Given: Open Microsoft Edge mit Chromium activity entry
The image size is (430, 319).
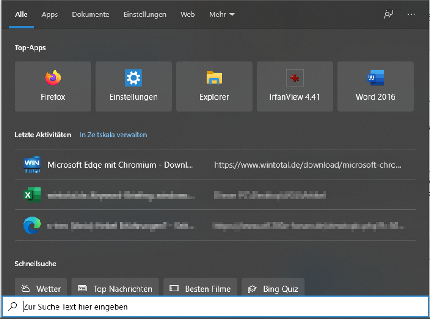Looking at the screenshot, I should 215,164.
